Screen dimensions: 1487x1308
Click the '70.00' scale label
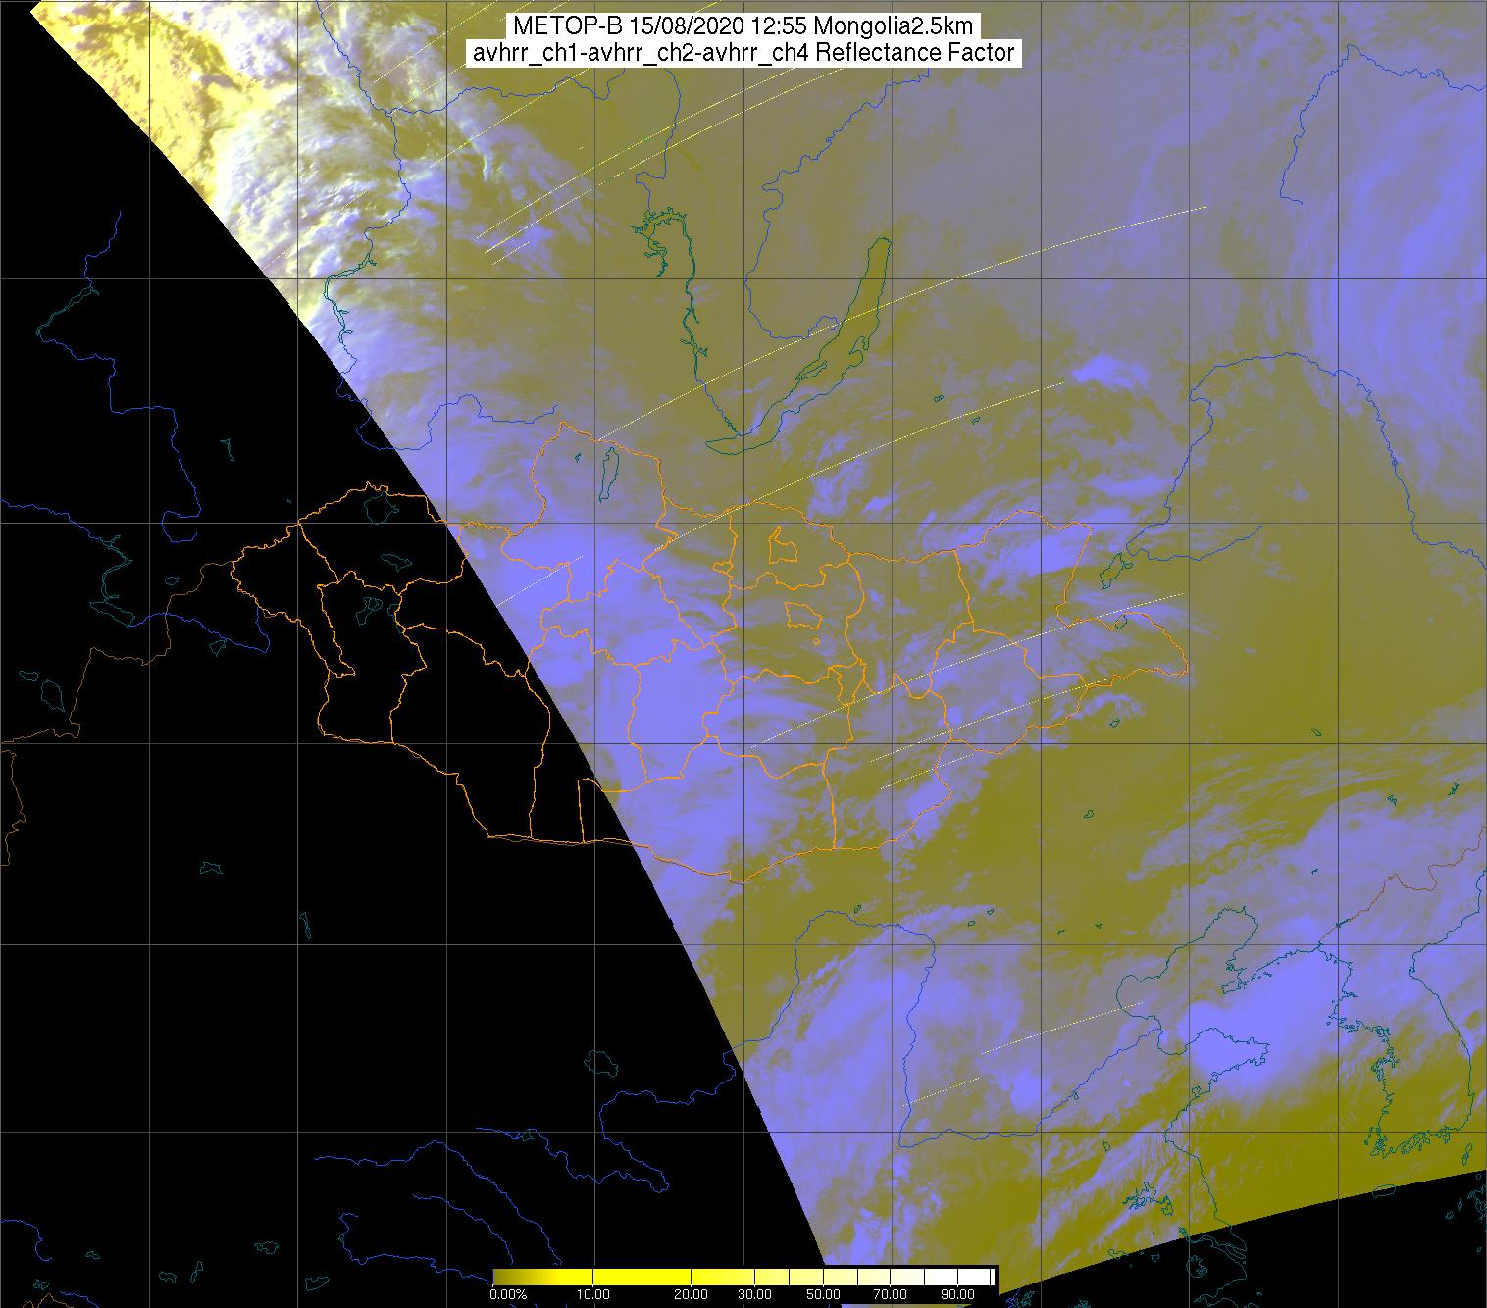coord(891,1294)
